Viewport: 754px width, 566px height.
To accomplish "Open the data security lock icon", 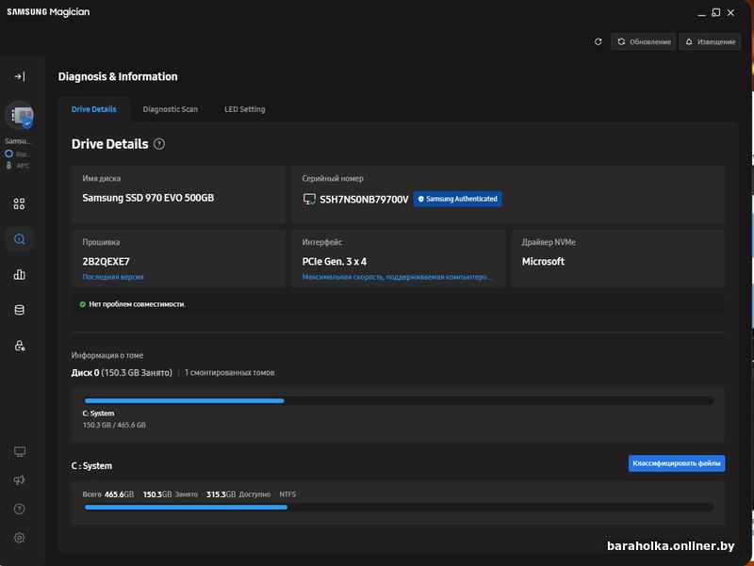I will [19, 346].
